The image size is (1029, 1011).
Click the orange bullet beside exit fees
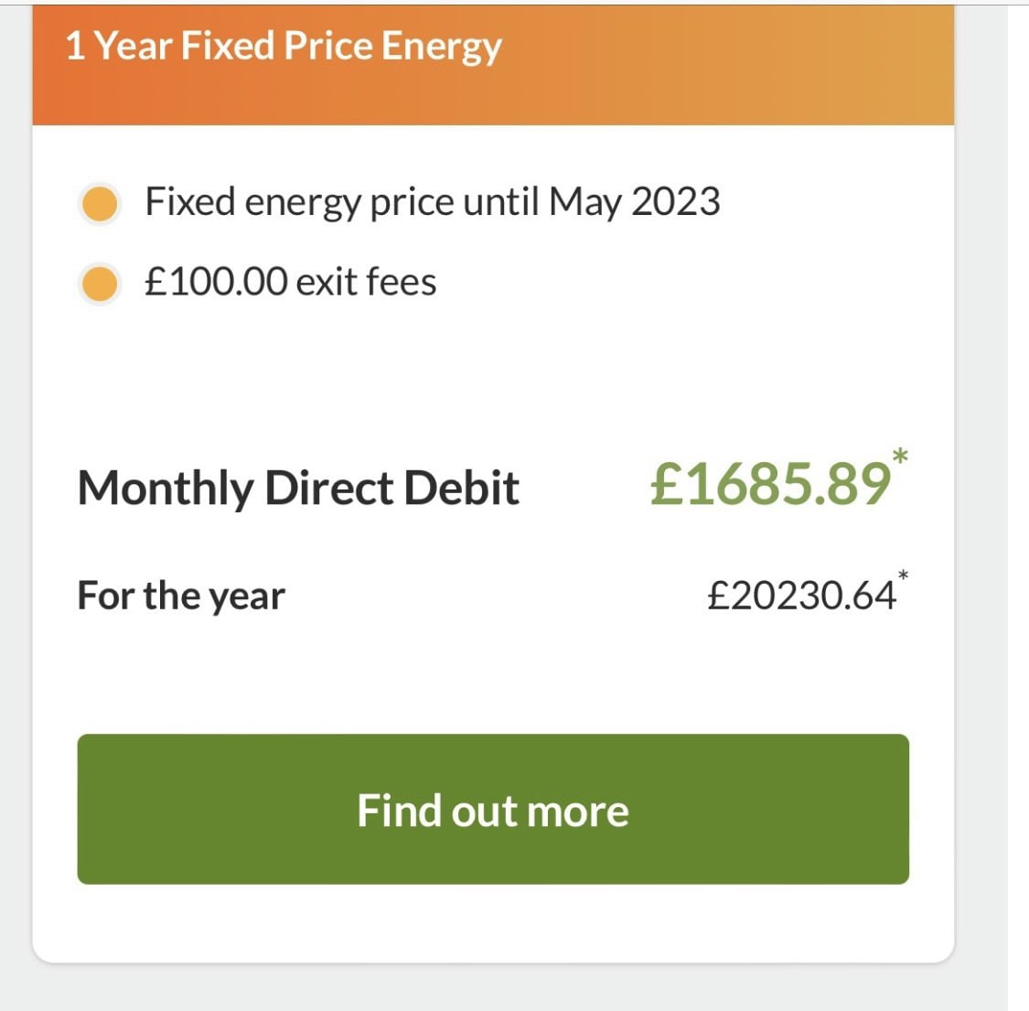click(100, 284)
